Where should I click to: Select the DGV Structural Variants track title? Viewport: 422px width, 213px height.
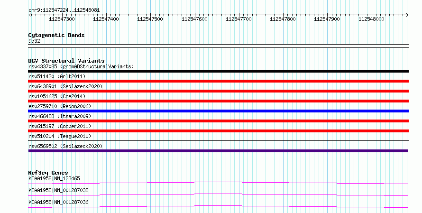tap(66, 61)
